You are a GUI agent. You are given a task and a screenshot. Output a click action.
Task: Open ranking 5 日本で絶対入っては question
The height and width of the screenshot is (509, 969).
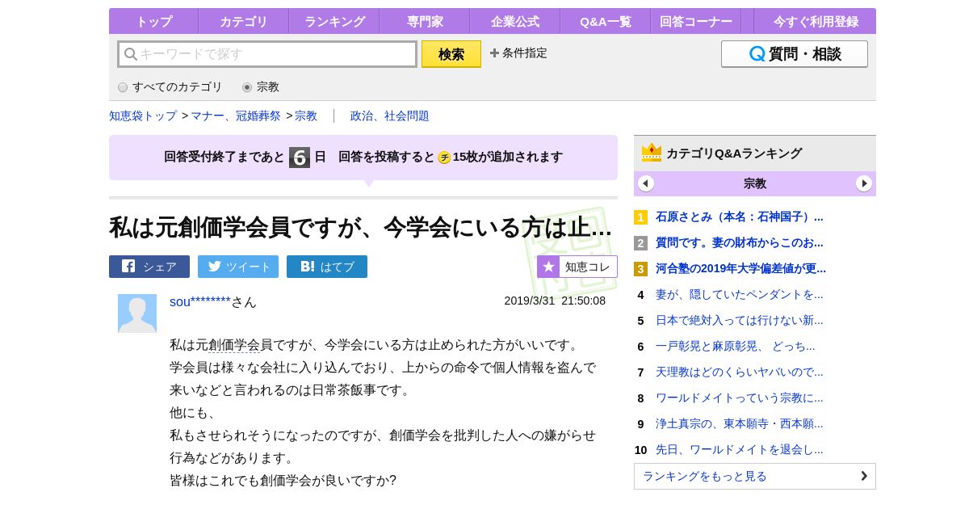740,320
